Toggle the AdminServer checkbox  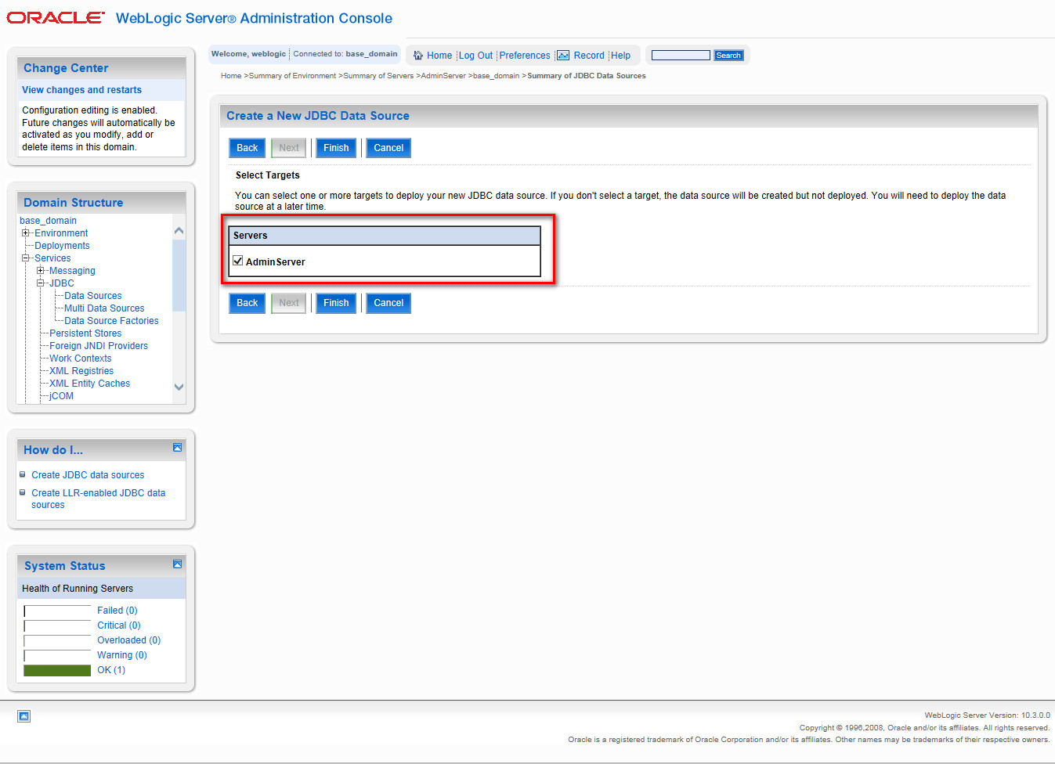pyautogui.click(x=238, y=261)
